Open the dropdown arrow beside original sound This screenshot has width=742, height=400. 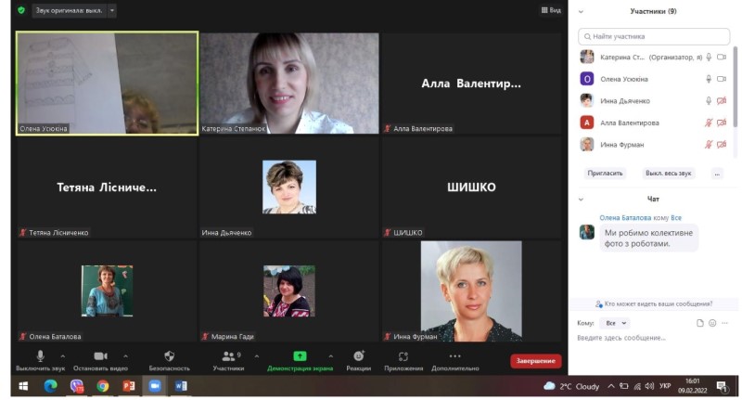(x=112, y=10)
